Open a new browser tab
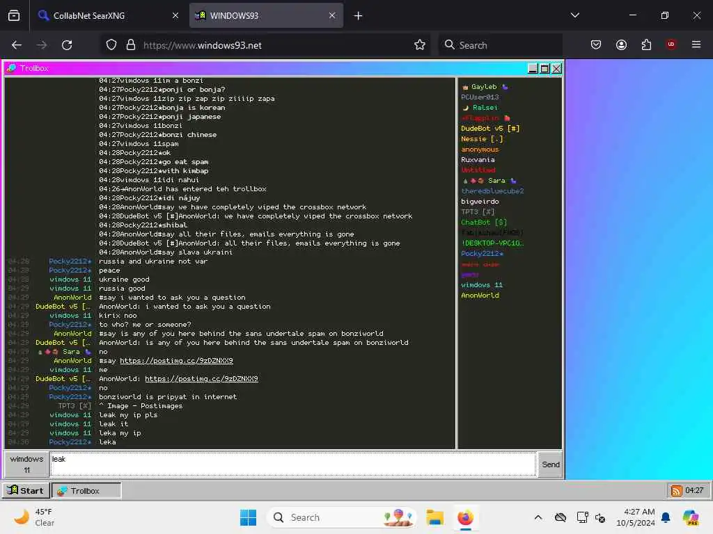The height and width of the screenshot is (534, 713). pos(359,16)
